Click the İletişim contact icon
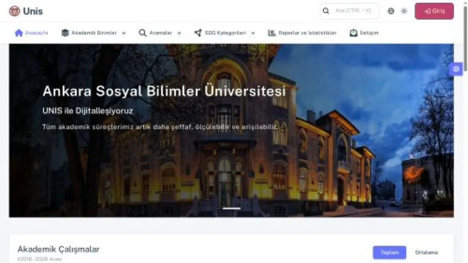The width and height of the screenshot is (468, 263). pyautogui.click(x=353, y=33)
